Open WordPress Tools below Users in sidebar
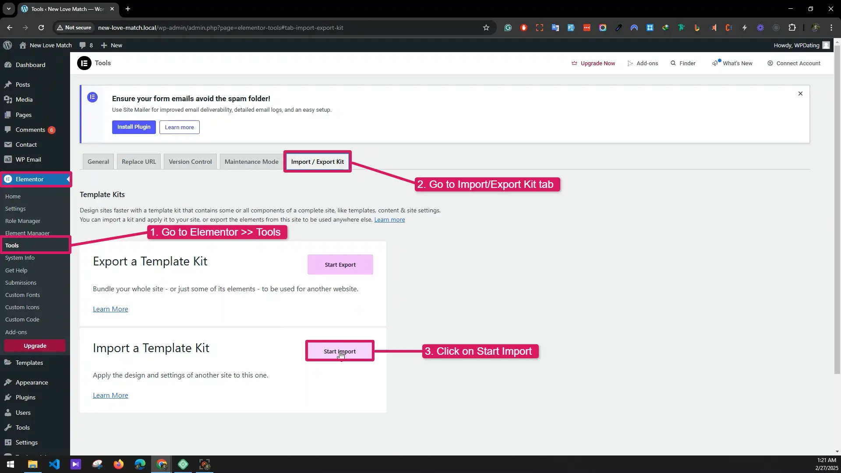 [x=35, y=427]
